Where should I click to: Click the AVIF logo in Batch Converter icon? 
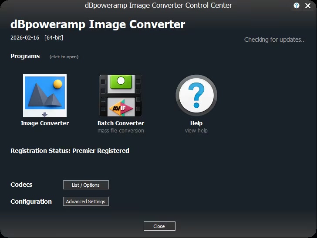click(121, 107)
